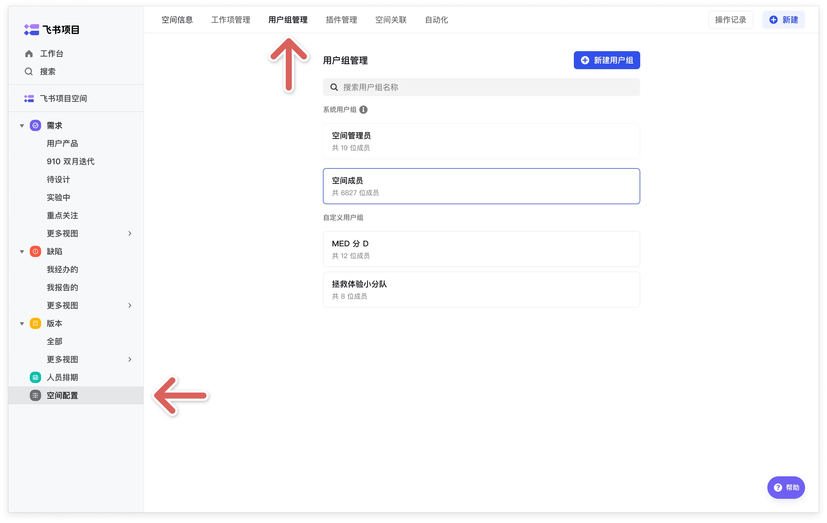This screenshot has width=827, height=523.
Task: Click 共 6827 位成员 text
Action: point(355,193)
